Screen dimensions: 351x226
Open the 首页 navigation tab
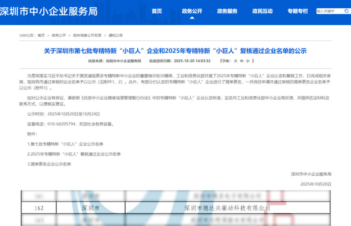click(x=157, y=11)
